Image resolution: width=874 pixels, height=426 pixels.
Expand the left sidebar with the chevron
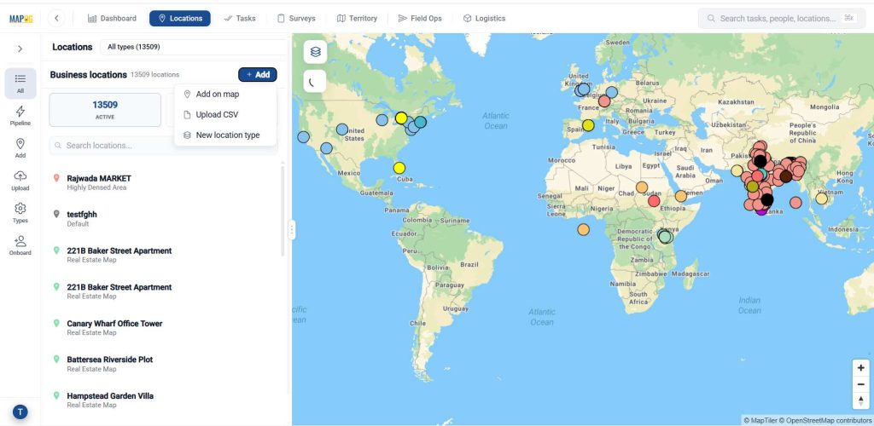pos(20,49)
